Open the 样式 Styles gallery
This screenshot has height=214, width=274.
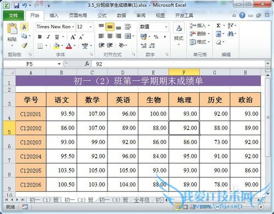point(179,34)
